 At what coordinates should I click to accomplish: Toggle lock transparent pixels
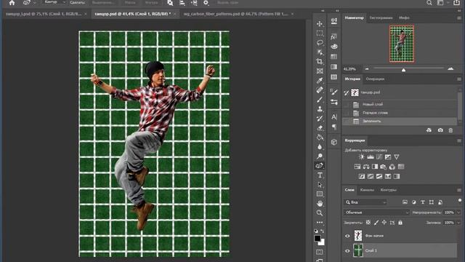click(368, 222)
